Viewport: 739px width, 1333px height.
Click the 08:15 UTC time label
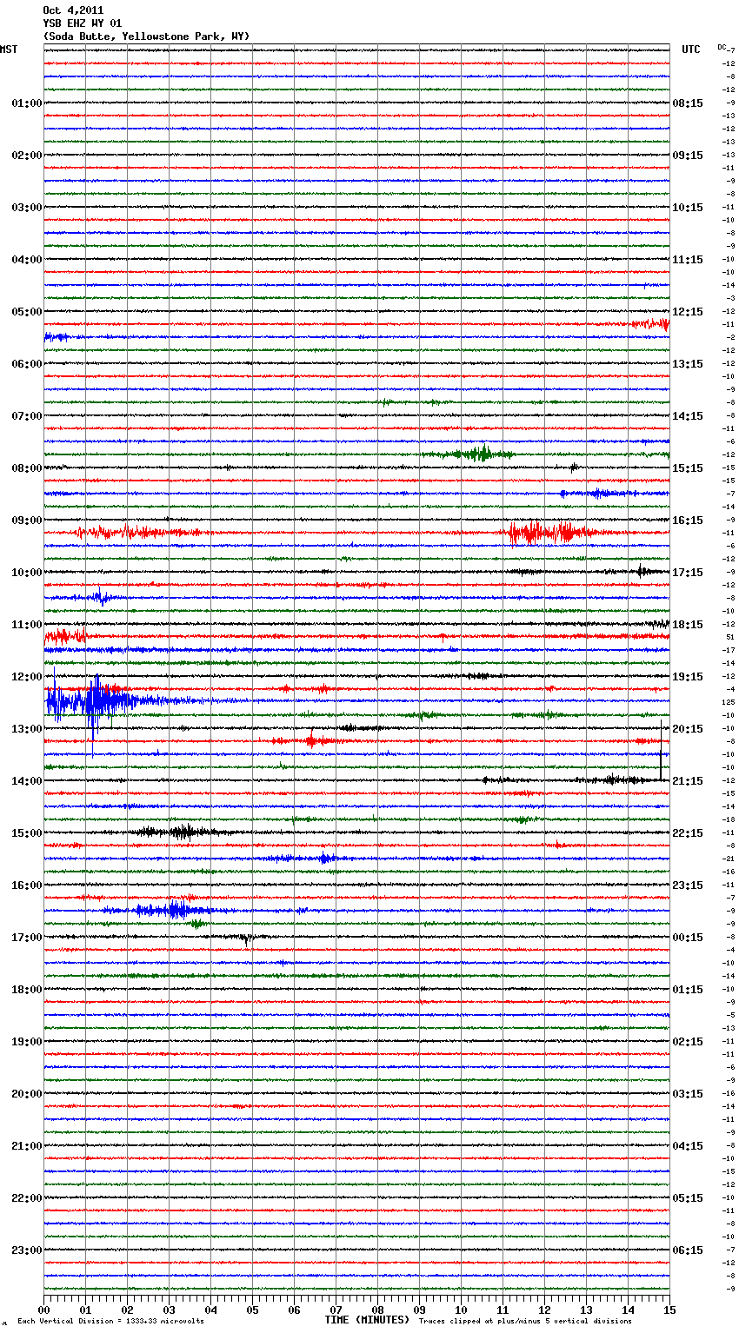[x=688, y=103]
